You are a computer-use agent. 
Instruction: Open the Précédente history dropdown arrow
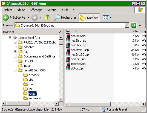tap(28, 18)
